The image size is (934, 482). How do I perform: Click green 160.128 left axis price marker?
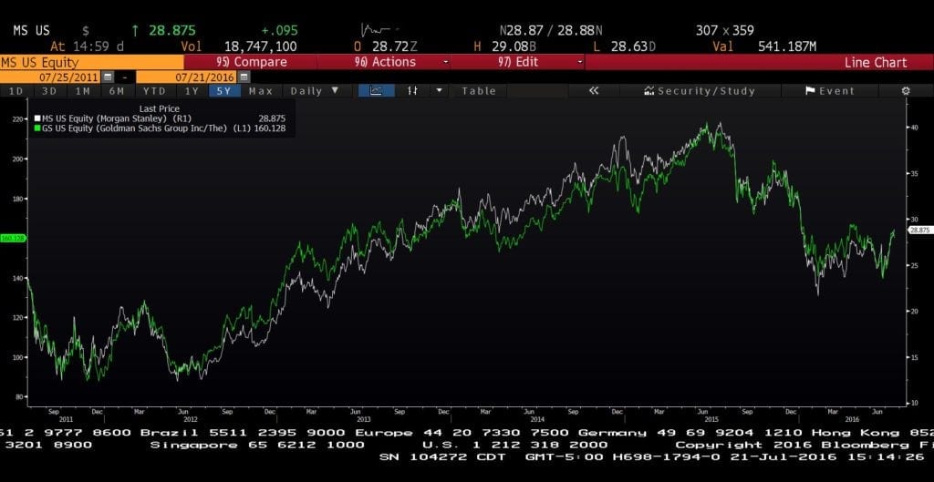point(12,238)
